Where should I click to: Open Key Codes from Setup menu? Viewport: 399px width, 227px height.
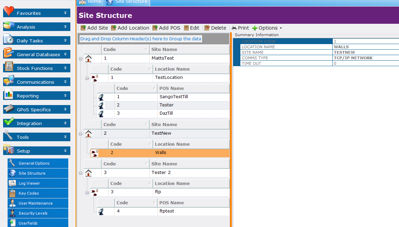pos(38,193)
